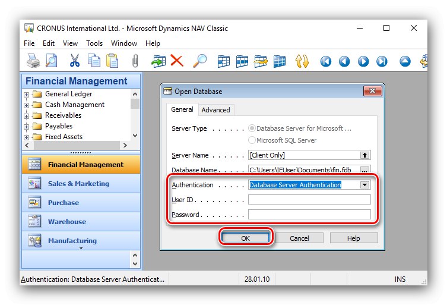This screenshot has width=447, height=305.
Task: Switch to the Advanced tab
Action: click(x=215, y=110)
